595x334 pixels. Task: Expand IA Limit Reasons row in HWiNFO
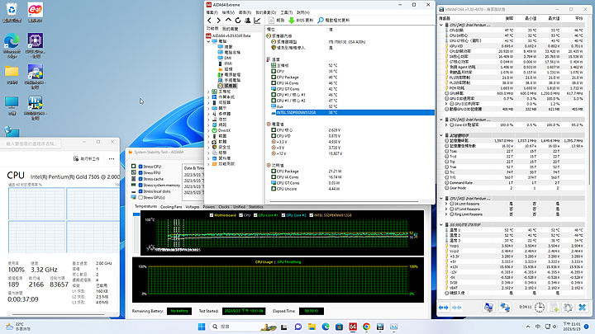446,204
